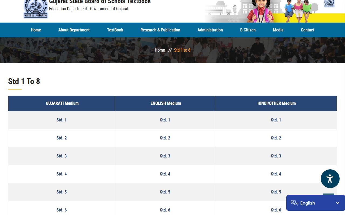
Task: Open Std. 6 under Gujarati Medium
Action: tap(61, 210)
